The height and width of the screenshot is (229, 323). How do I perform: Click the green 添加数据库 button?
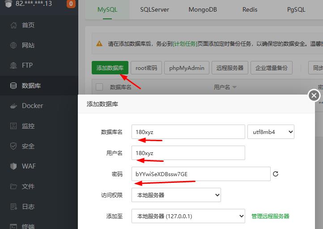110,68
